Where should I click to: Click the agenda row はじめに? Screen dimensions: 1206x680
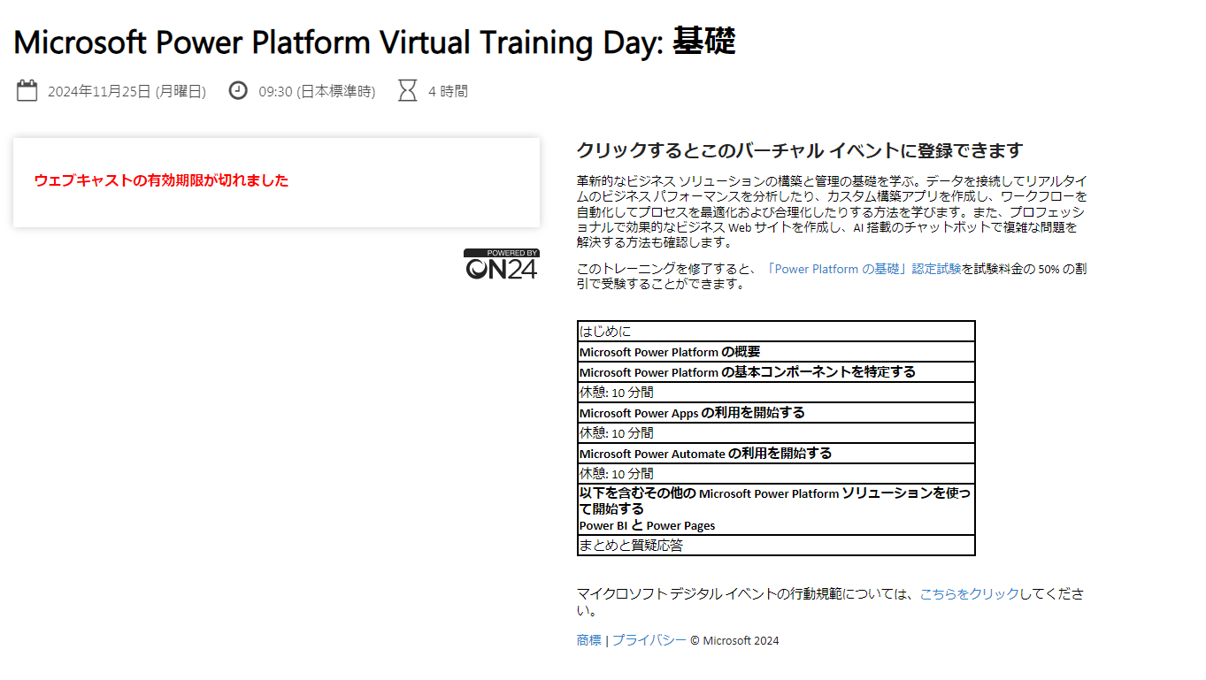click(x=776, y=332)
